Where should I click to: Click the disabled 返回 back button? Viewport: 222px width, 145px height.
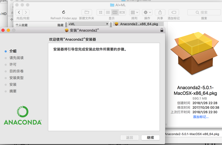click(x=130, y=138)
